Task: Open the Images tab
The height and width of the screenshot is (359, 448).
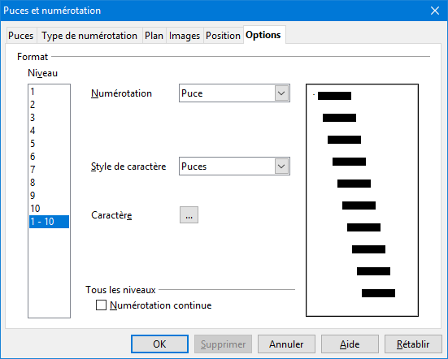Action: point(185,36)
